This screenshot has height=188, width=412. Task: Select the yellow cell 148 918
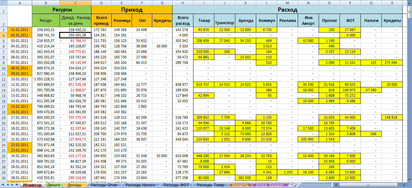click(x=392, y=117)
